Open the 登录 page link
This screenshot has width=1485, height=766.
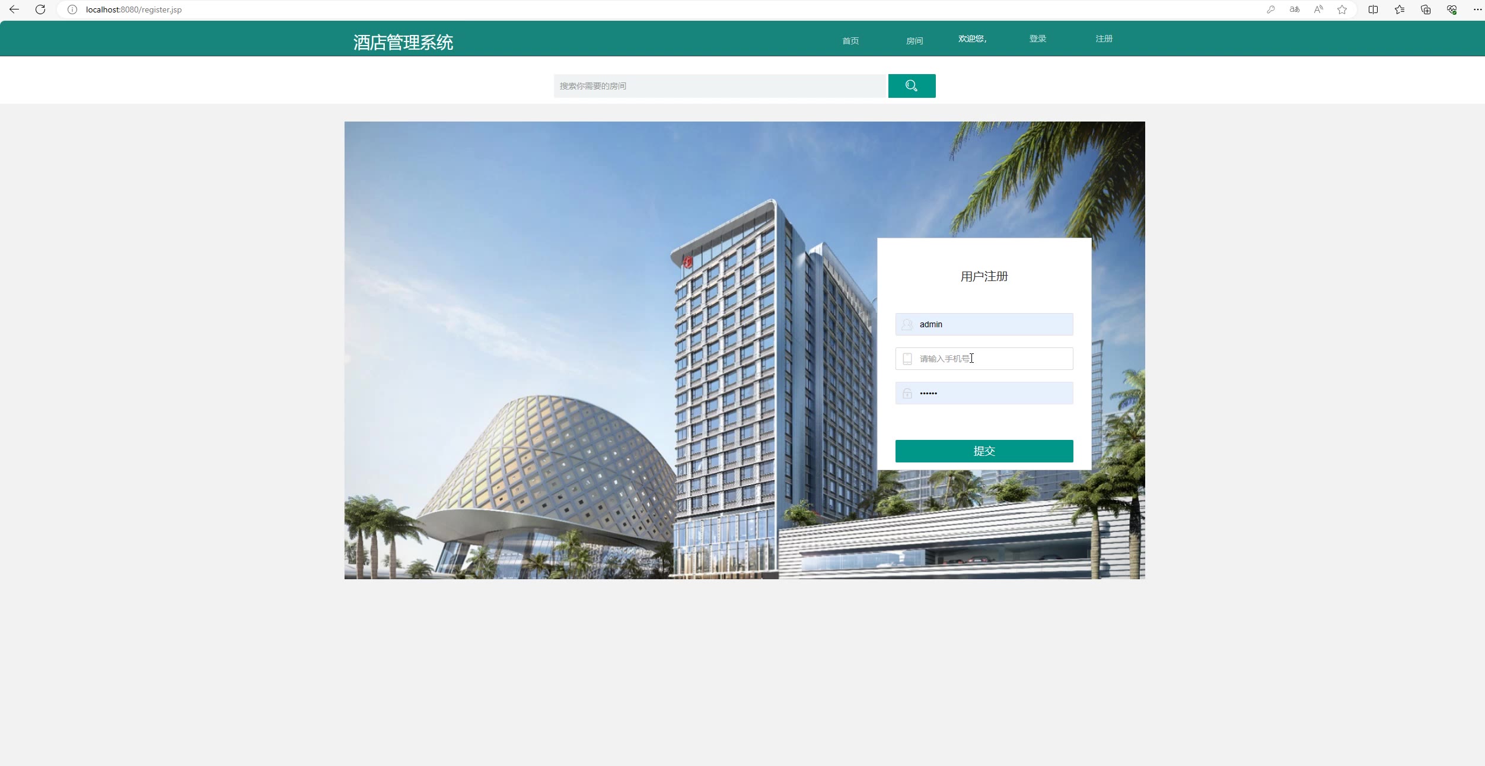1038,39
